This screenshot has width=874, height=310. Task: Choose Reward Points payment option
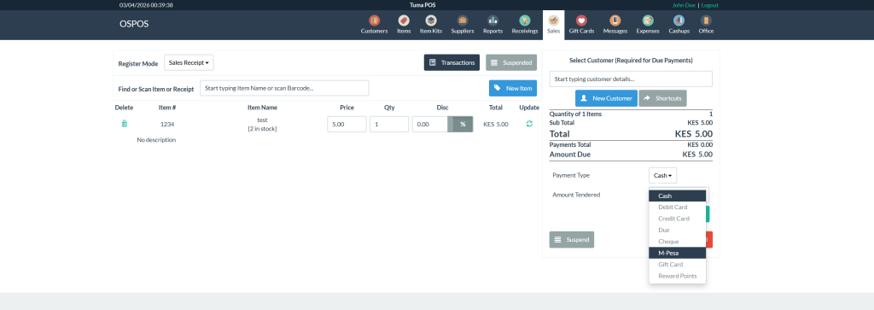(x=677, y=276)
